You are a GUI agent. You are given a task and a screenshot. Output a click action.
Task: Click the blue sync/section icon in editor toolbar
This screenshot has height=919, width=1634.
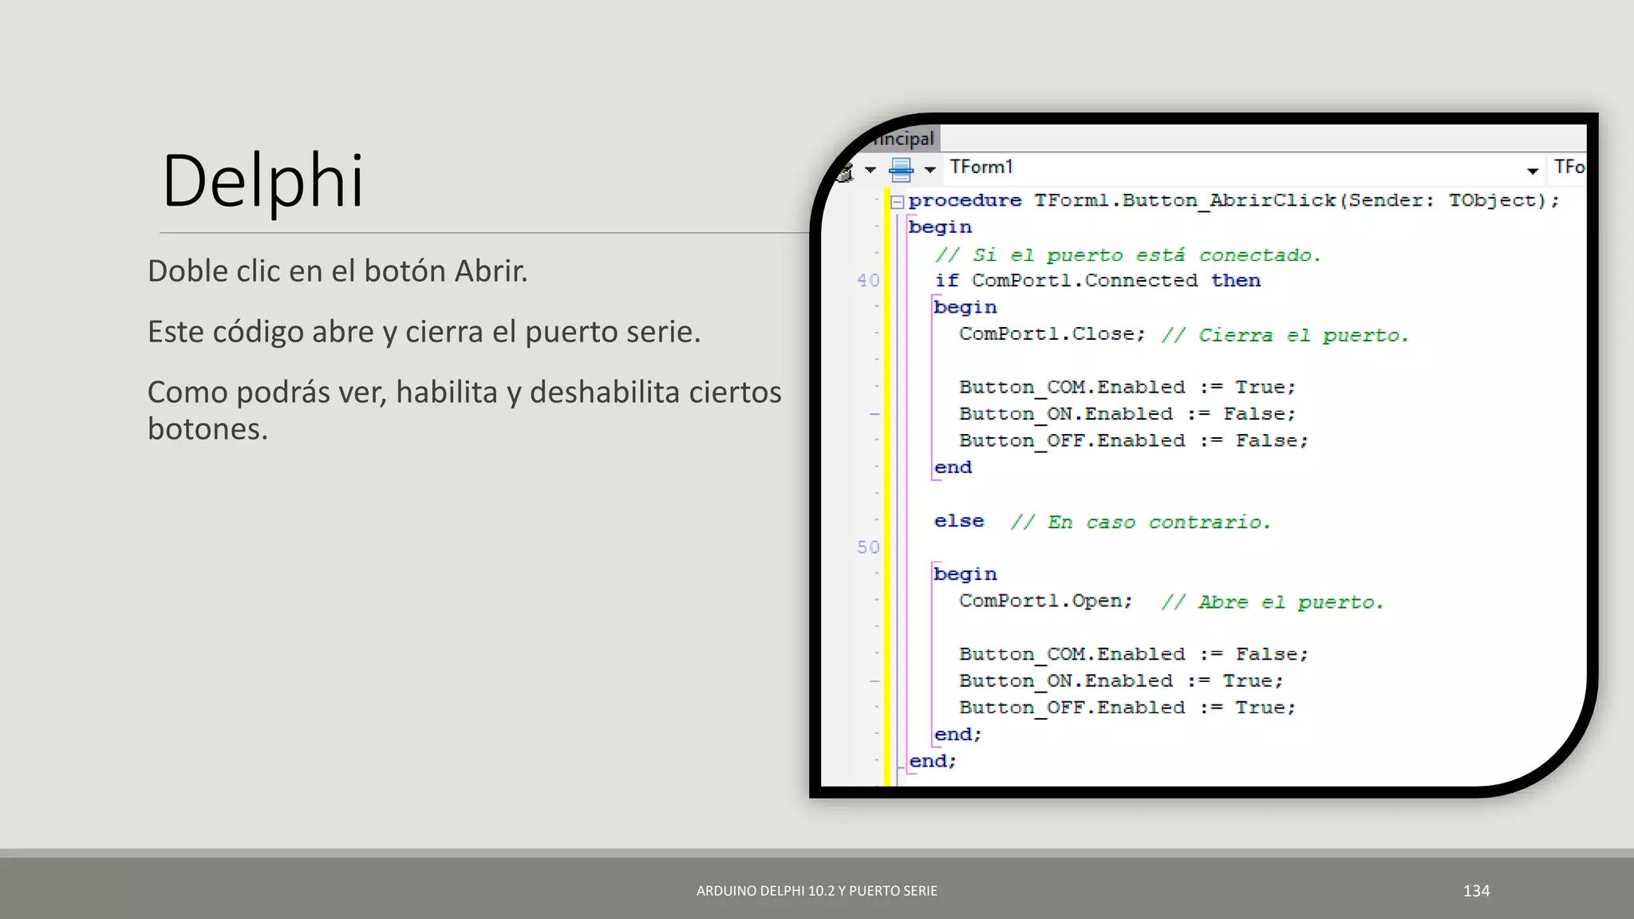point(901,169)
